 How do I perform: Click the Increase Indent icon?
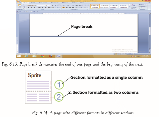(x=80, y=5)
